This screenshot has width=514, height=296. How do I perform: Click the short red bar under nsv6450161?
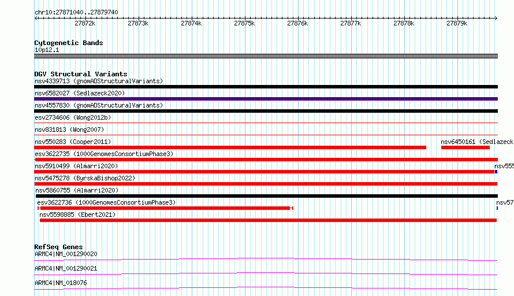(465, 147)
